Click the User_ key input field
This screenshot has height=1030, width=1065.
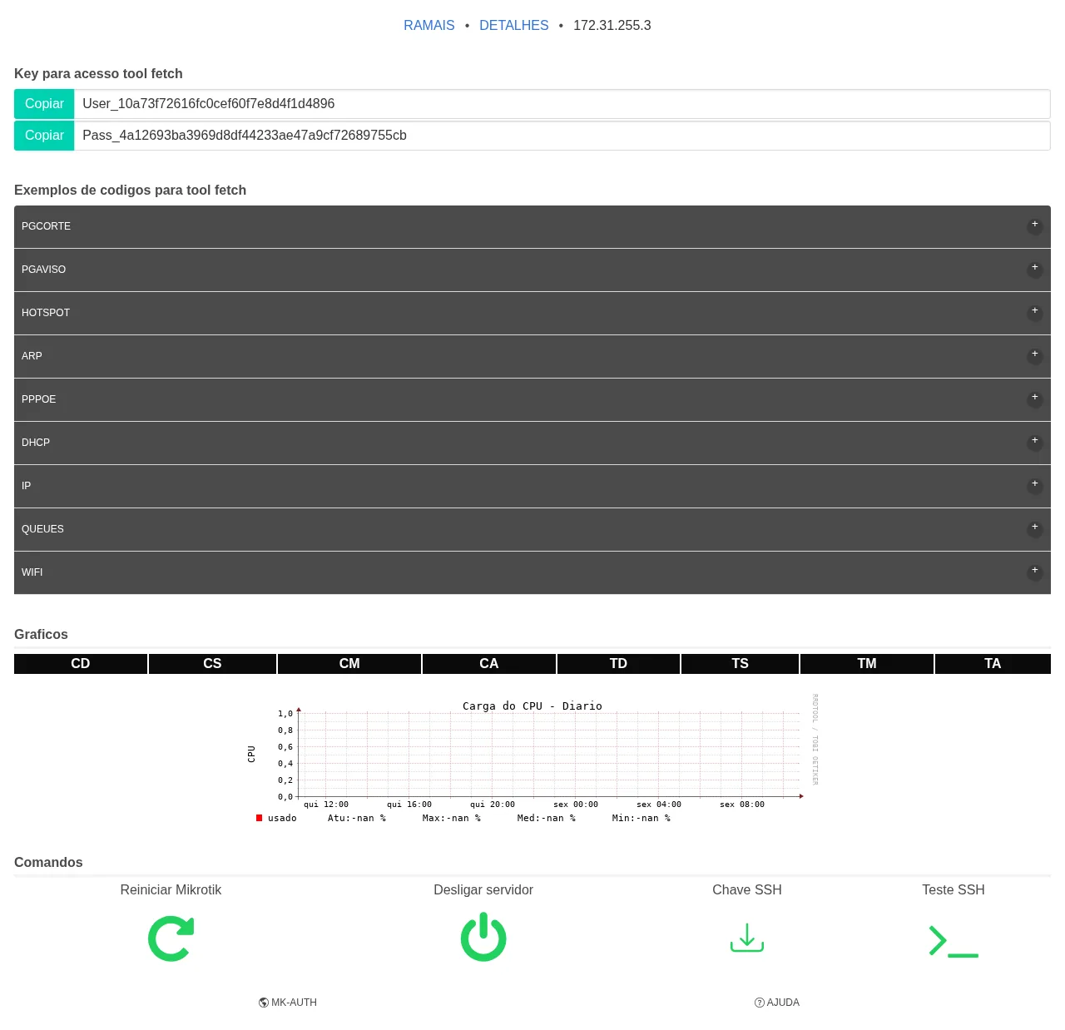(x=562, y=104)
